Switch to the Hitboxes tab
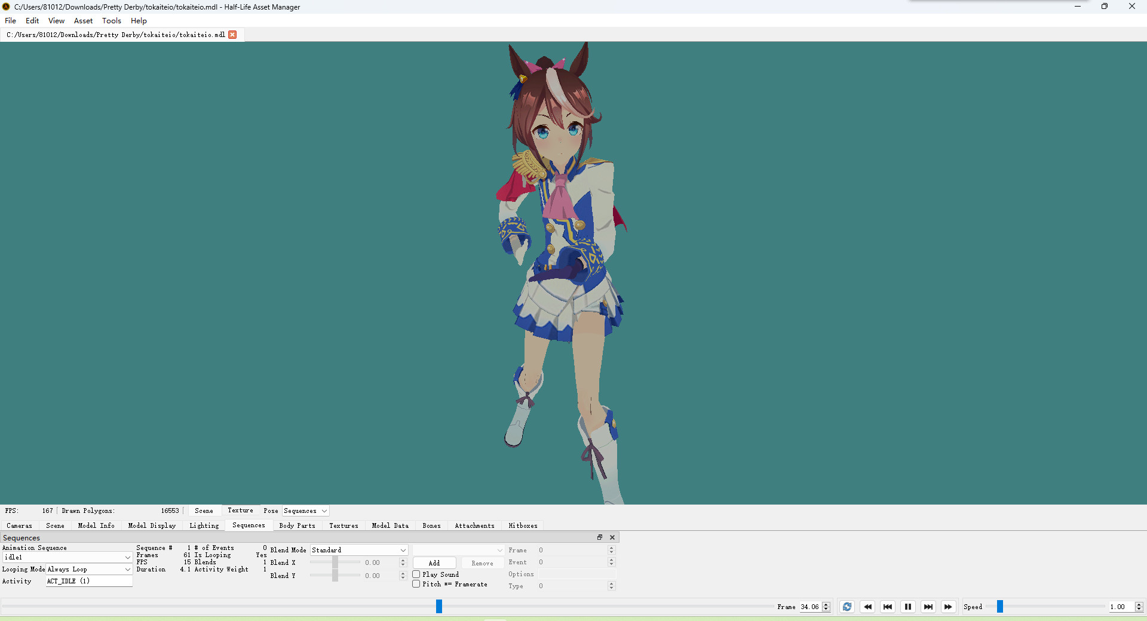Viewport: 1147px width, 621px height. click(523, 525)
